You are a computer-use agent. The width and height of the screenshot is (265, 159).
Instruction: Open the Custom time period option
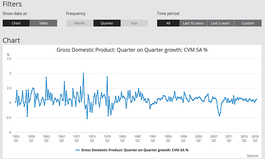(x=248, y=23)
